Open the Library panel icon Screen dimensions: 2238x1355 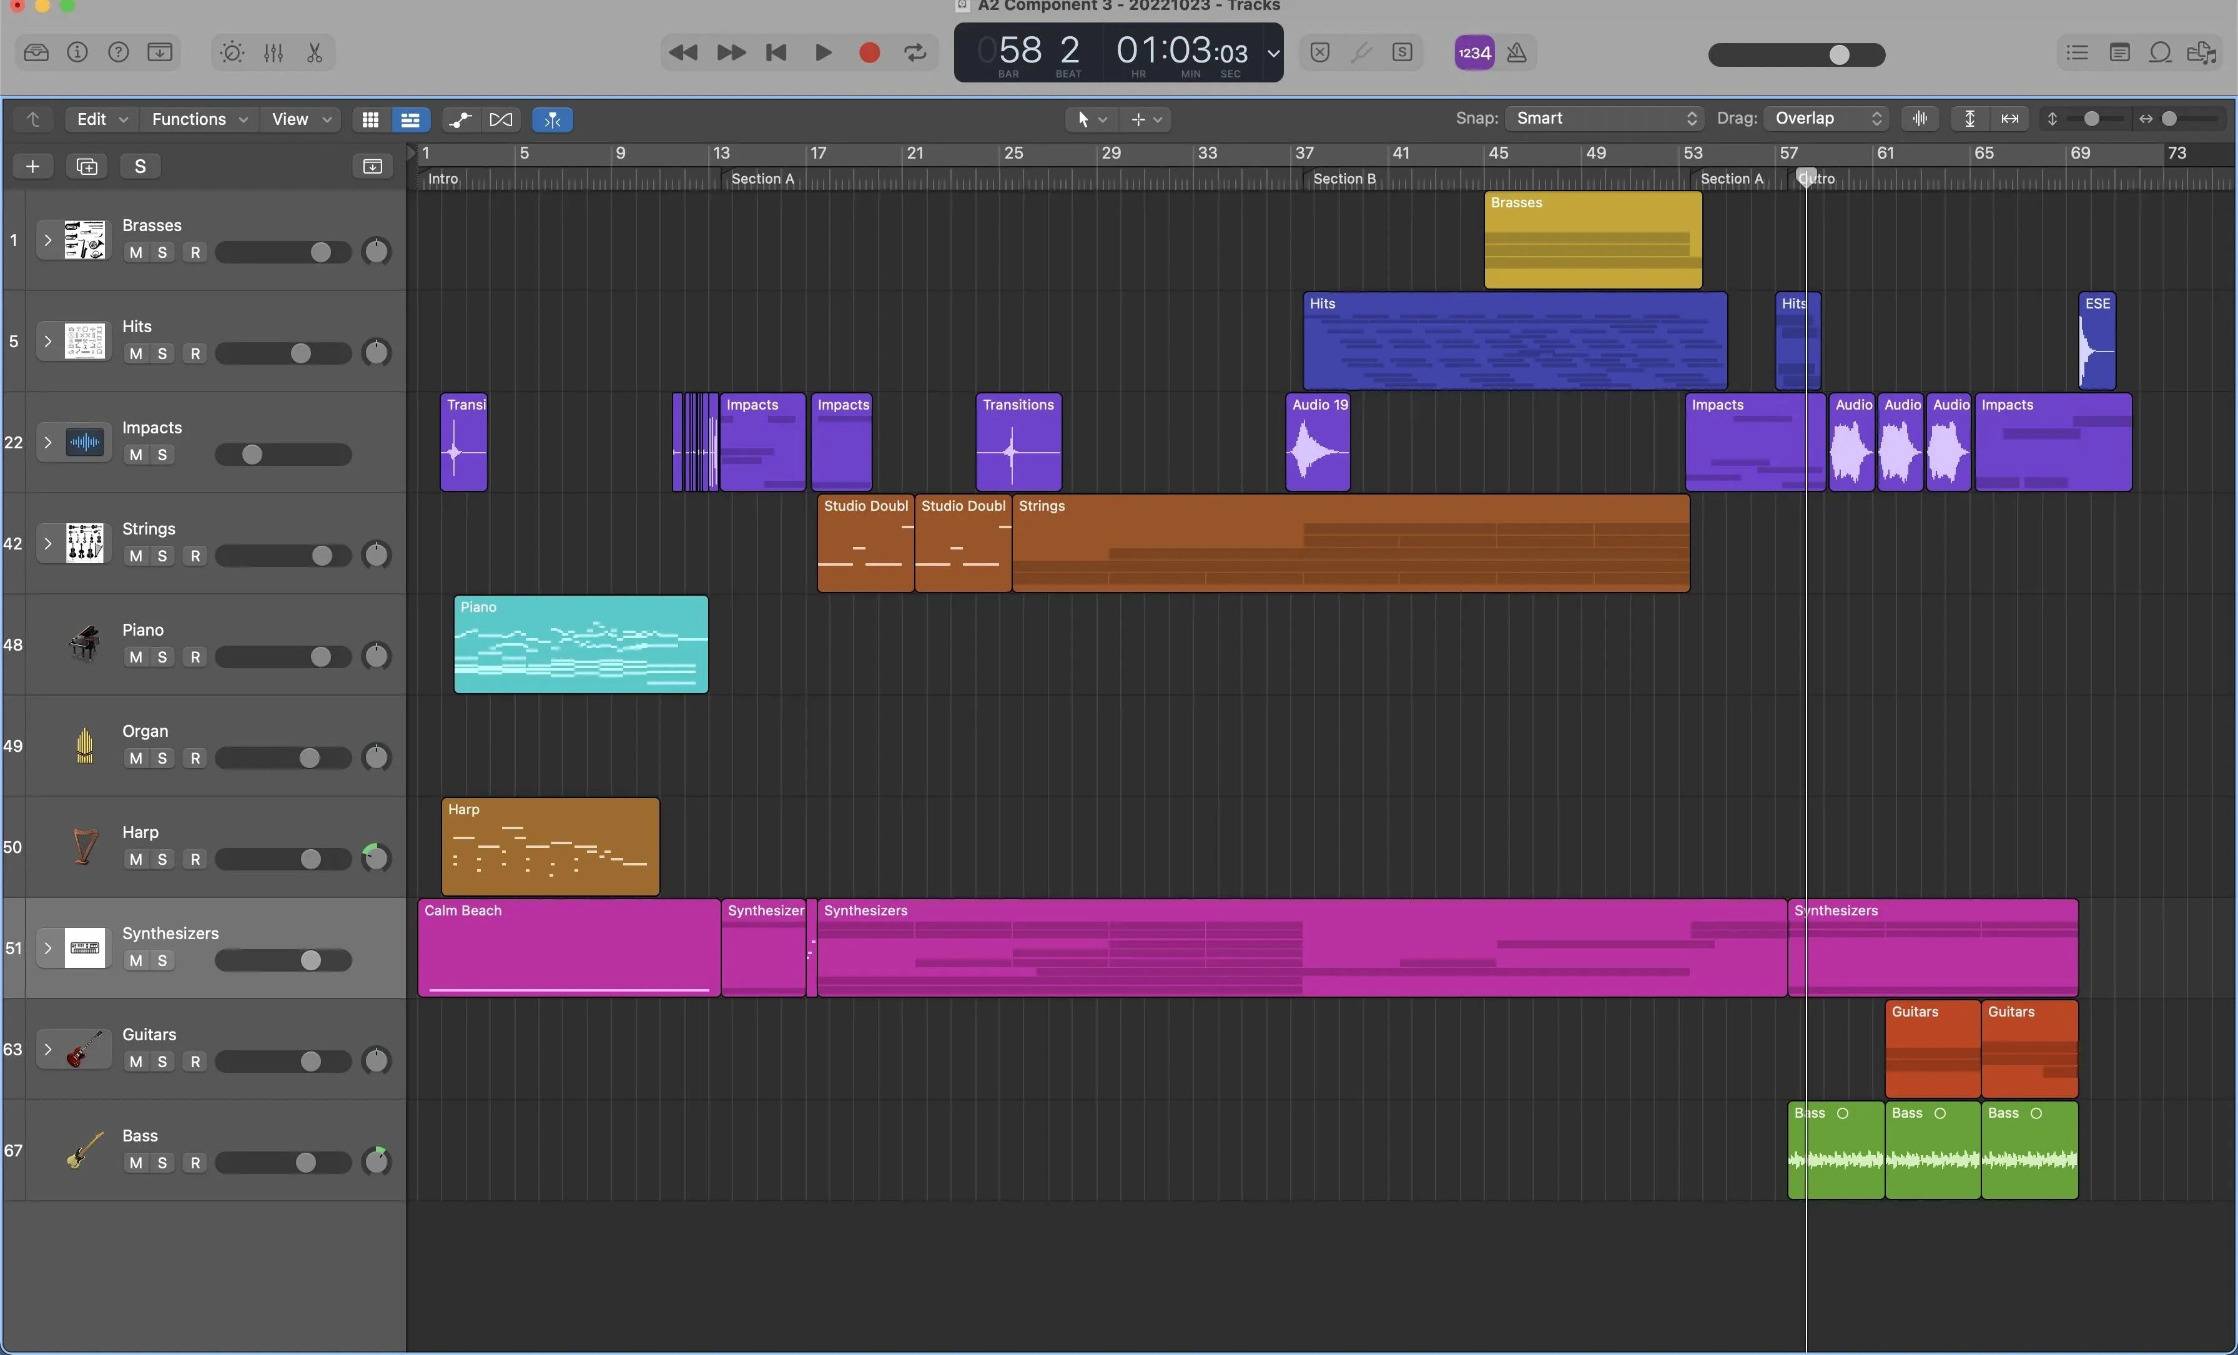click(x=36, y=52)
